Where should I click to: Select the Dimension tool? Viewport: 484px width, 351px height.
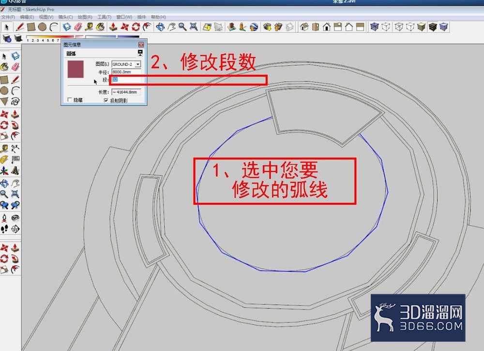(15, 149)
